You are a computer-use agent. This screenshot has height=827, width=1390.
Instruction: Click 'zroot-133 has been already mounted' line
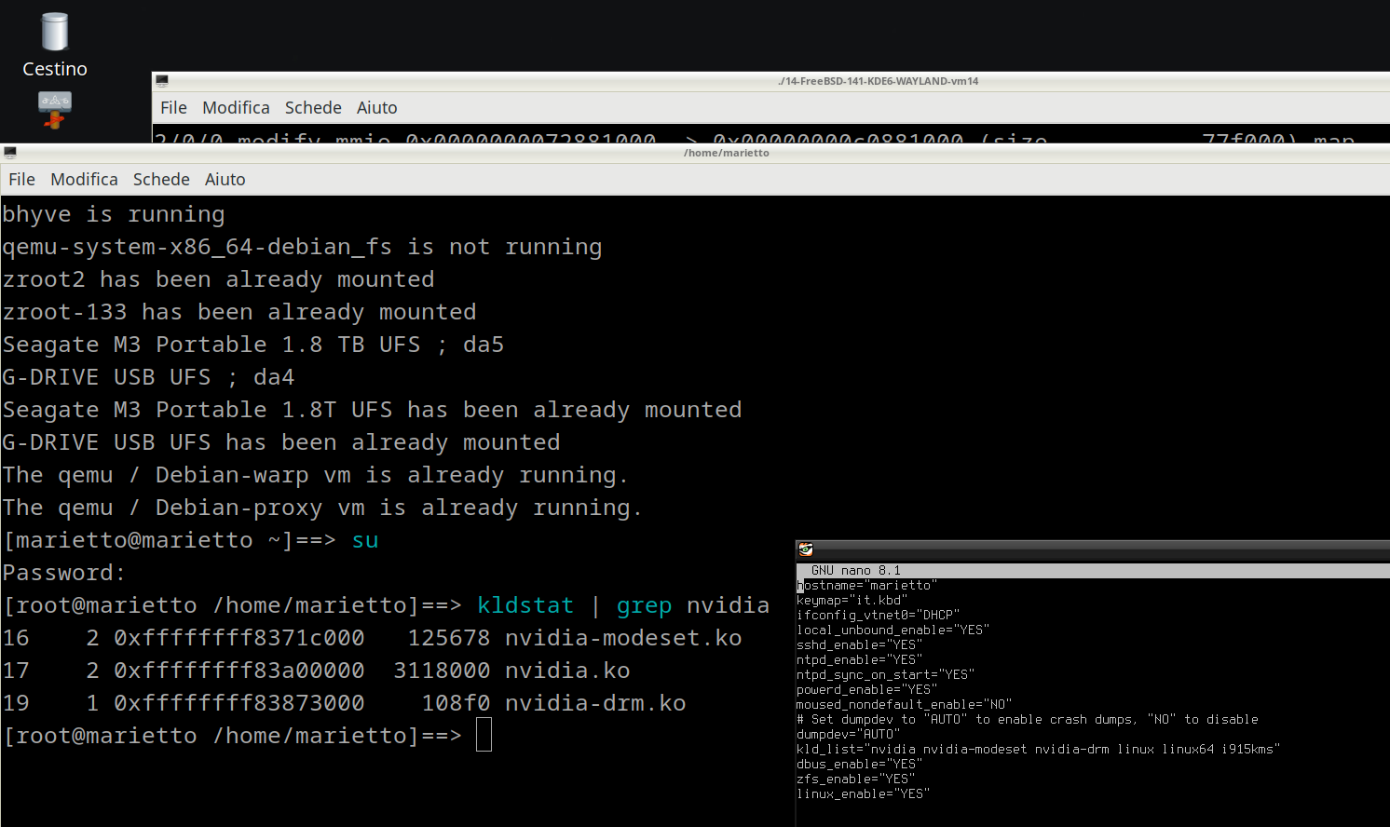click(239, 312)
